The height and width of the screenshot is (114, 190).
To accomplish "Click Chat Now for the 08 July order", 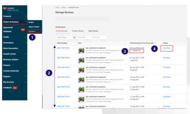I will (x=167, y=67).
